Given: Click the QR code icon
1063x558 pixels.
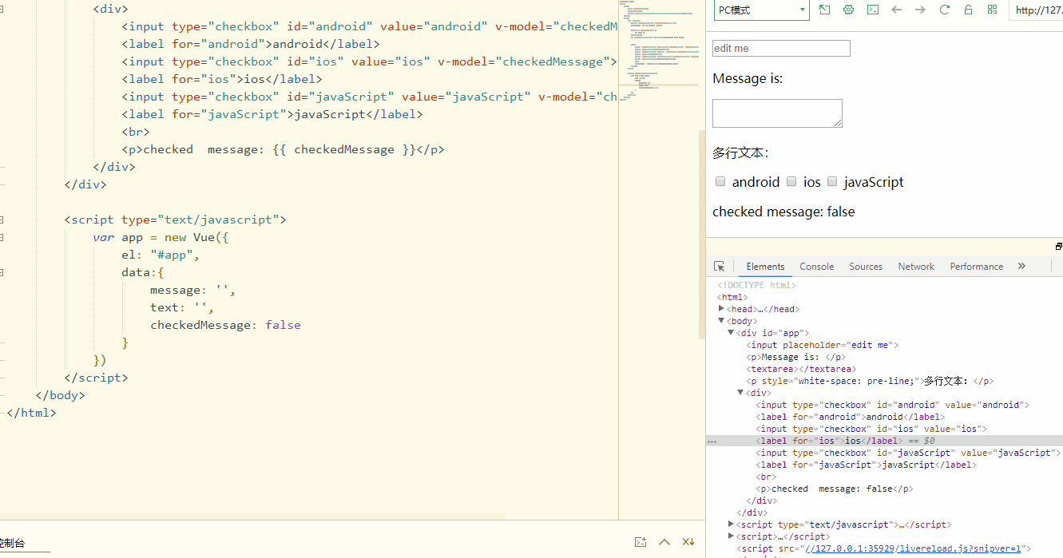Looking at the screenshot, I should (x=993, y=10).
